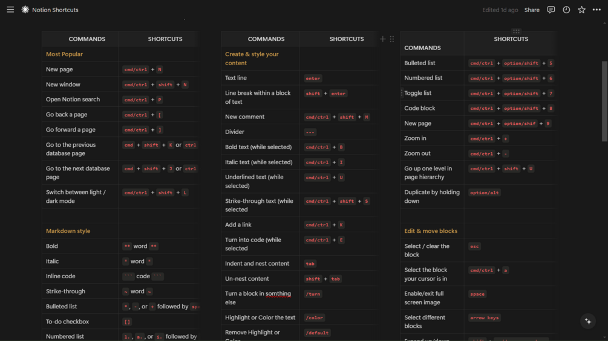Add a column with the plus icon

pos(383,39)
